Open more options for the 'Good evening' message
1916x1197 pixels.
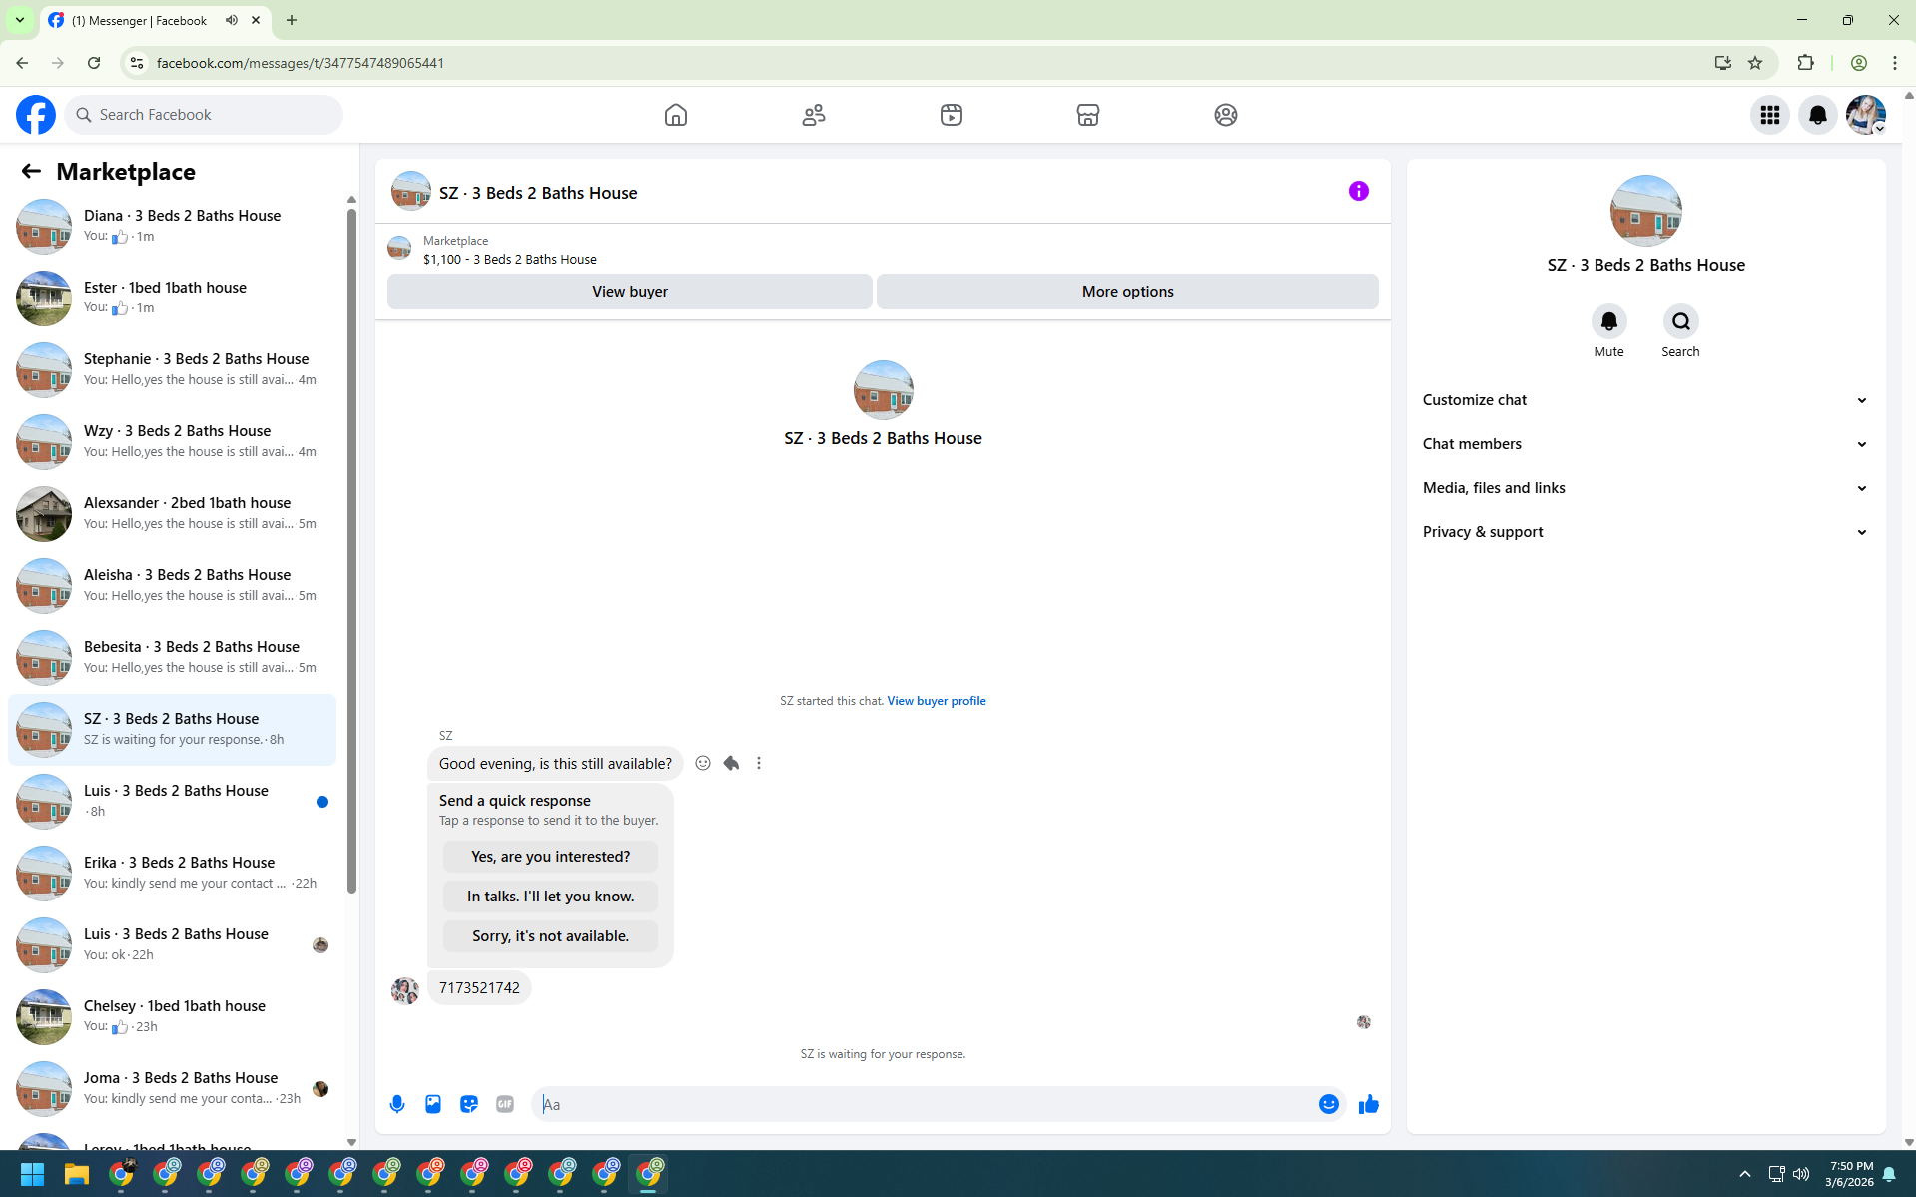point(759,763)
